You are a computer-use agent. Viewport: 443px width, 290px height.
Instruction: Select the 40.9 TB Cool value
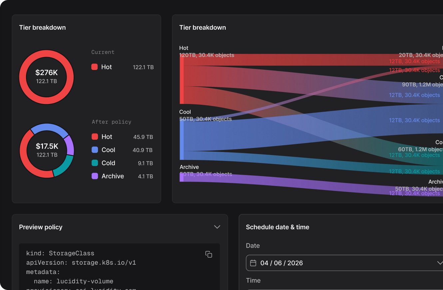(143, 150)
